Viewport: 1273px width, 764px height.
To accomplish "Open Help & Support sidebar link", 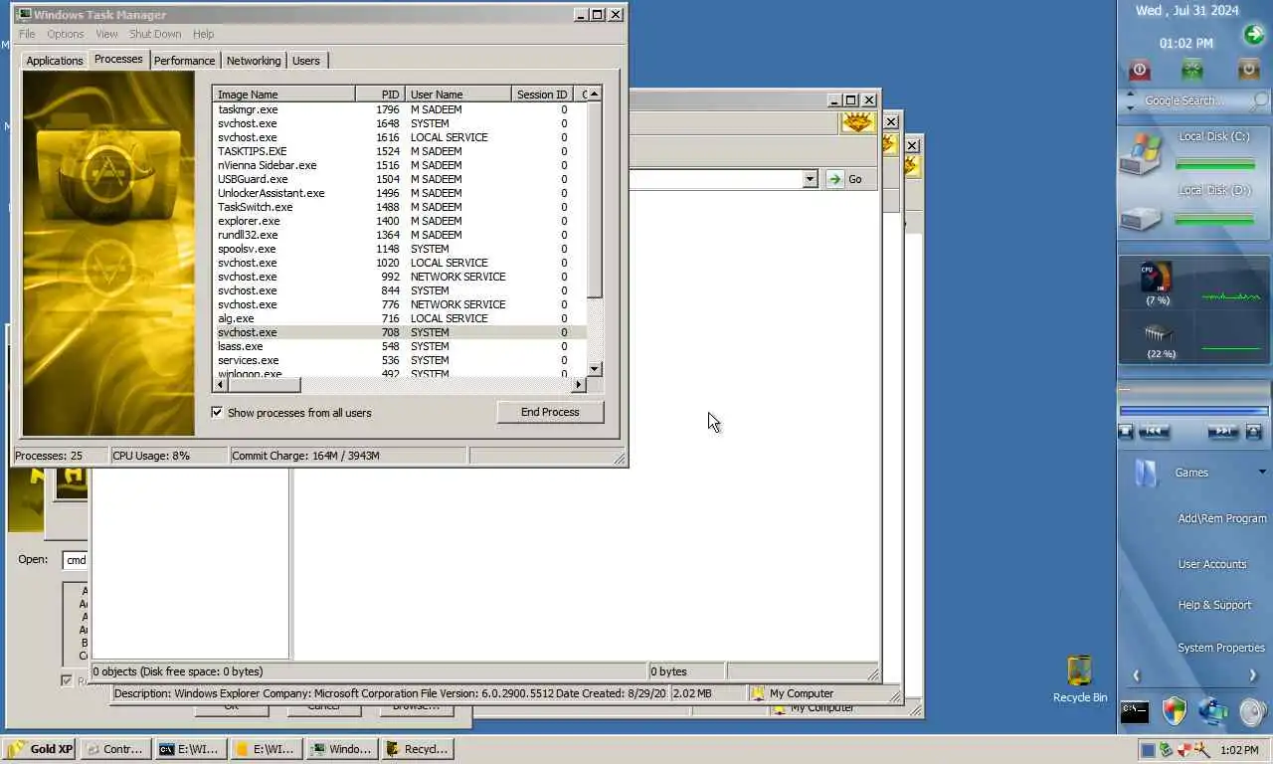I will 1214,605.
